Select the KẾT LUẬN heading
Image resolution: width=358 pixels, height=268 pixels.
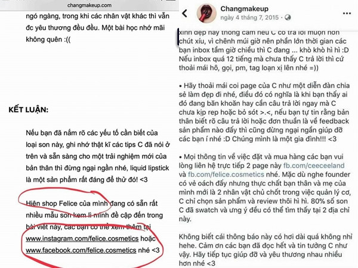coord(29,110)
